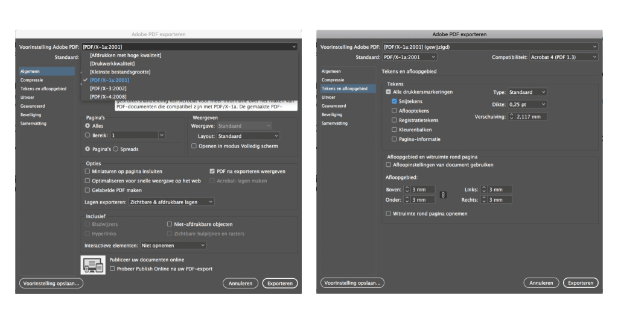
Task: Toggle the bleed values chain link icon
Action: tap(443, 195)
